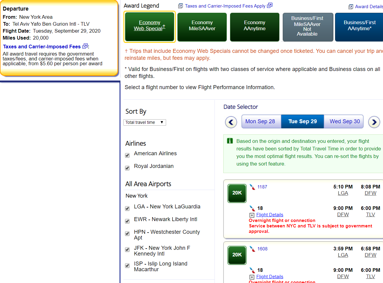Click TLV airport code in second itinerary
This screenshot has width=383, height=283.
point(371,277)
